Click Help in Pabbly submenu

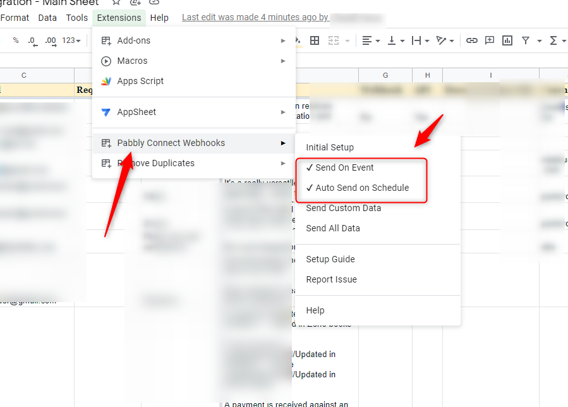coord(378,310)
